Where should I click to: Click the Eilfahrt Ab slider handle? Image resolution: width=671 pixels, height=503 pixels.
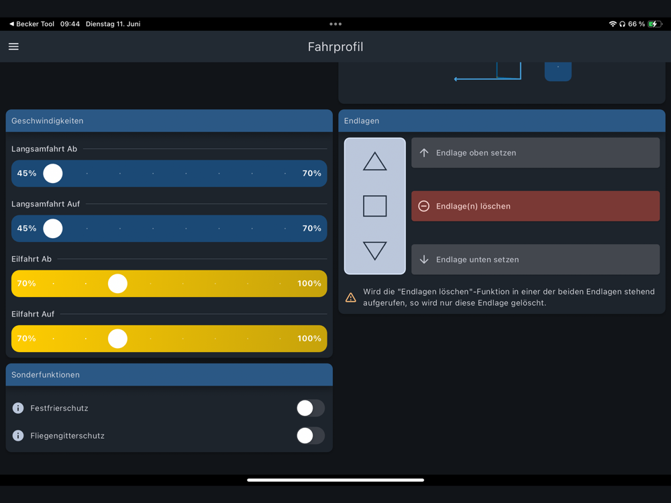pos(117,284)
